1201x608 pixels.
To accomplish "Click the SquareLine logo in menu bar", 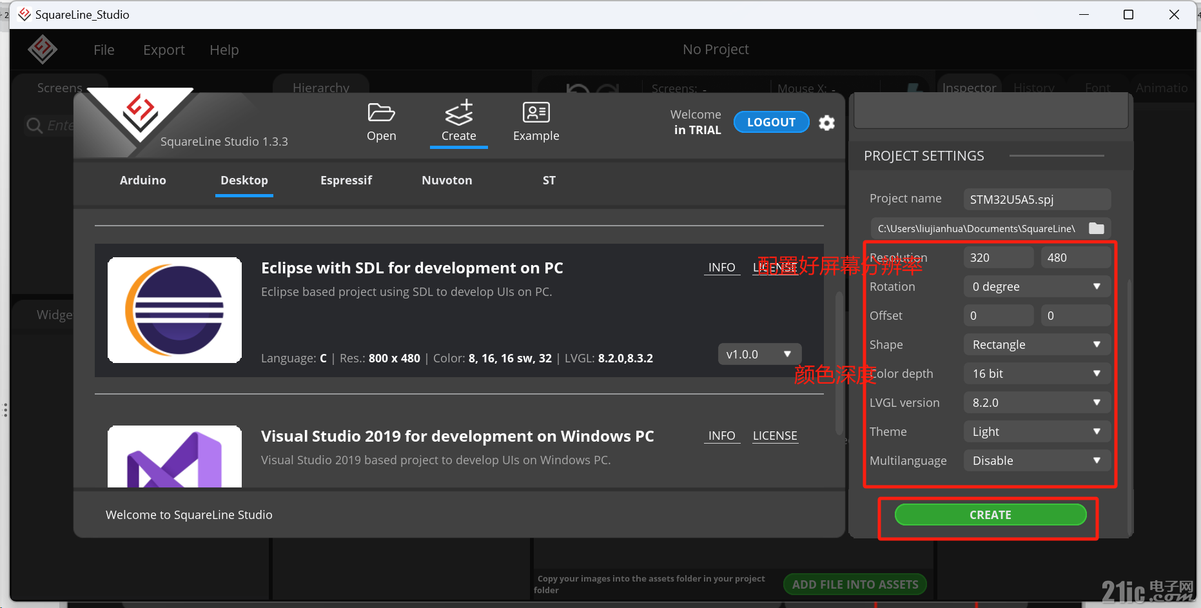I will coord(43,50).
